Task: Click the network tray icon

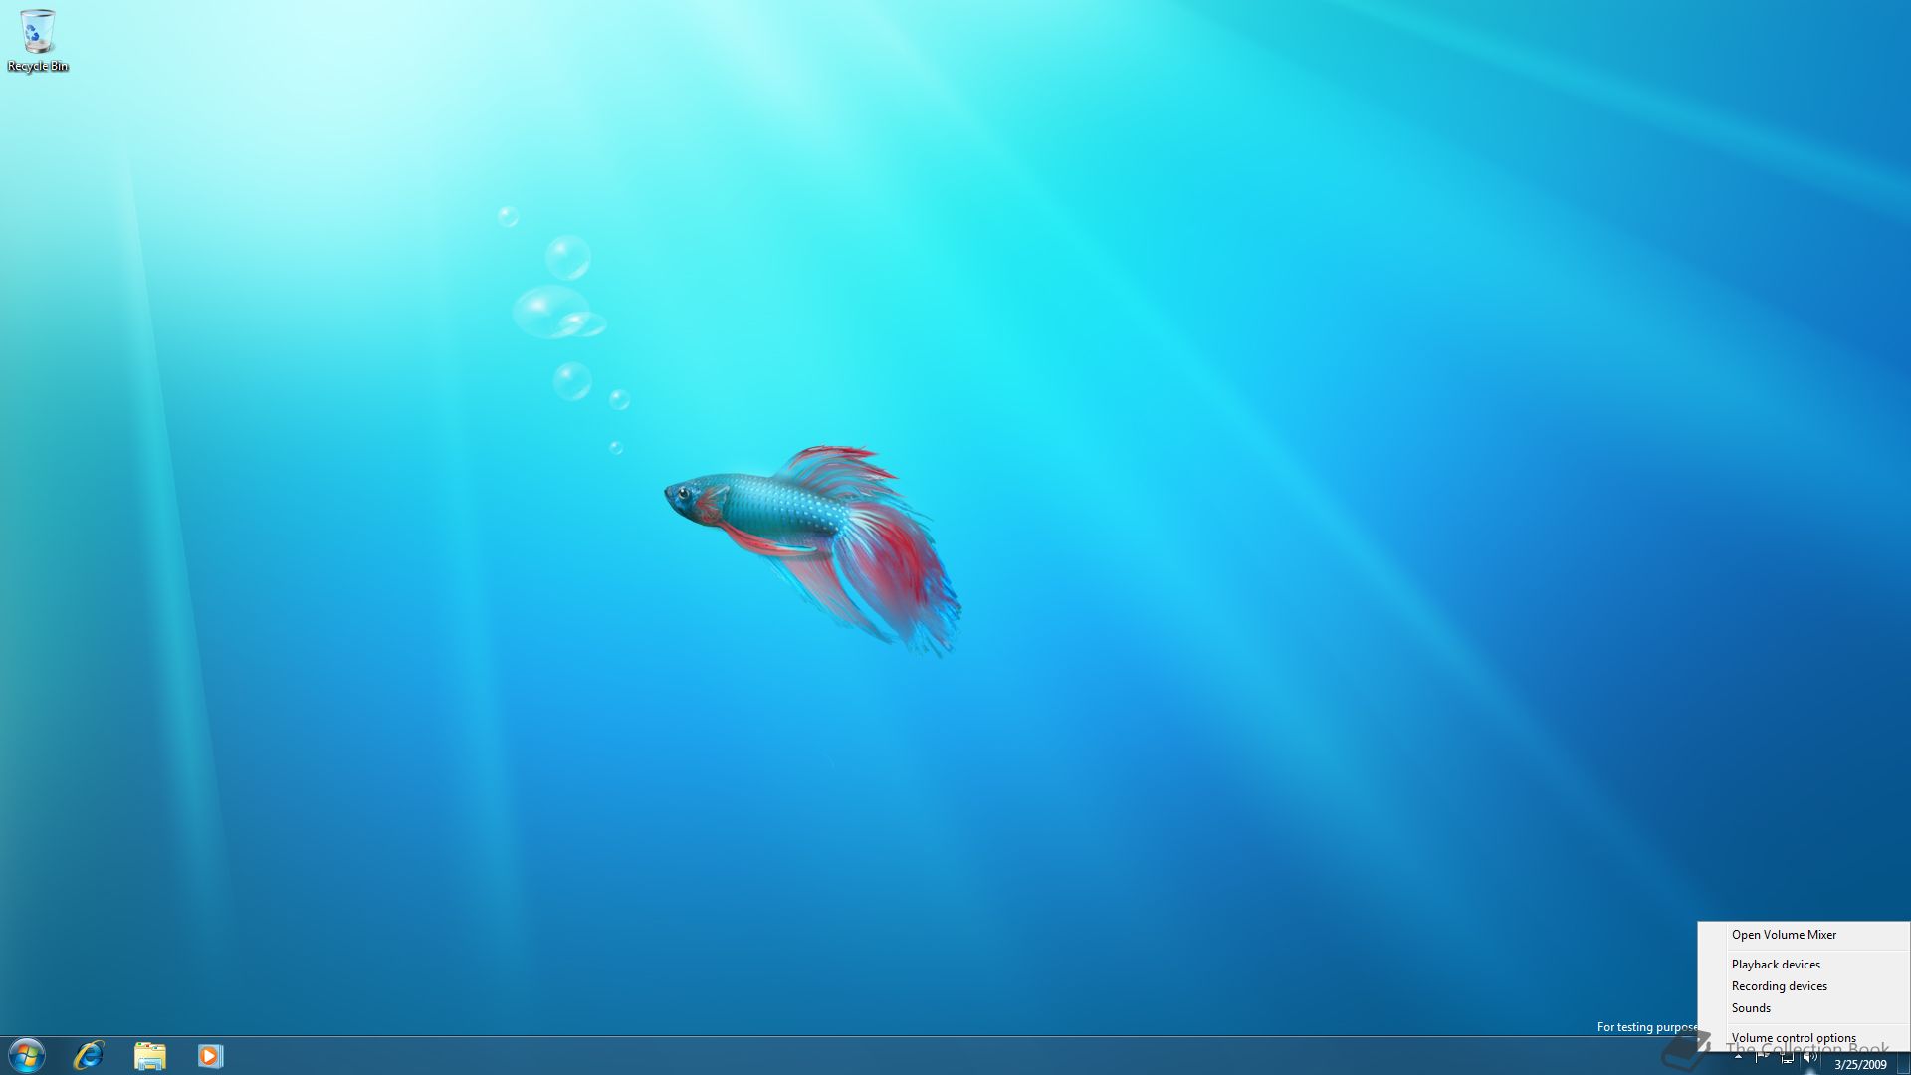Action: 1787,1057
